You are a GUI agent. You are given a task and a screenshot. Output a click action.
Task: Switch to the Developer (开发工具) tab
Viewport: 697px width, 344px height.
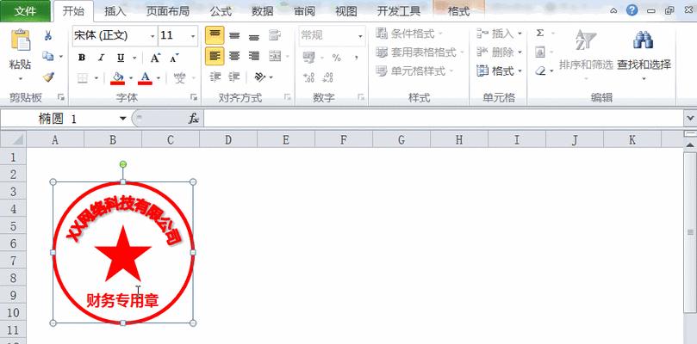399,11
